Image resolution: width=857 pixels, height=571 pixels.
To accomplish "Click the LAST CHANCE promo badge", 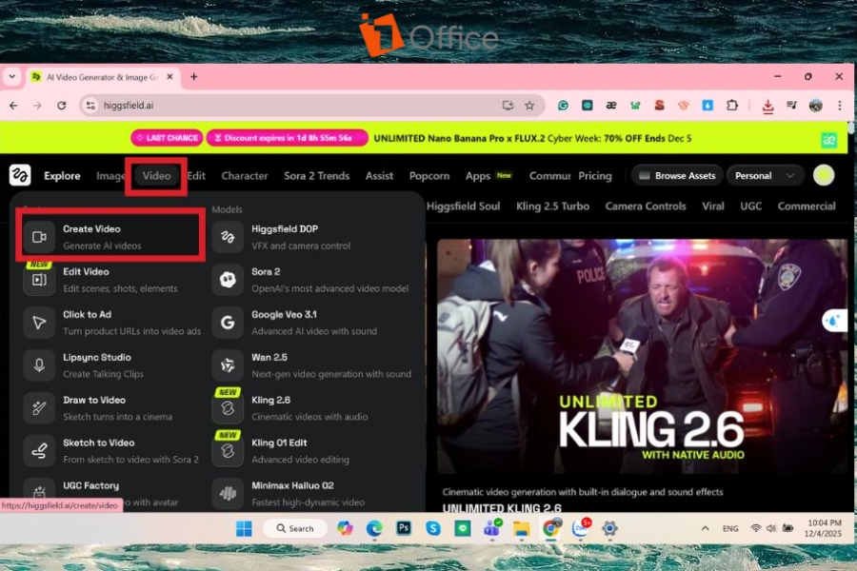I will coord(168,138).
